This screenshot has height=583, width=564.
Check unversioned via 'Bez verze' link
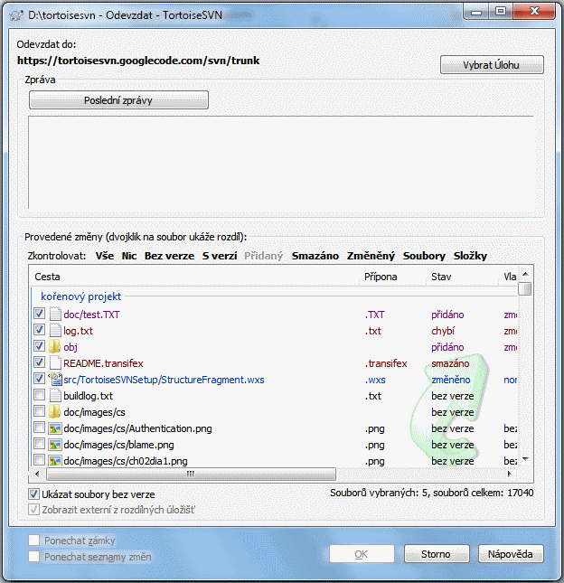coord(169,256)
